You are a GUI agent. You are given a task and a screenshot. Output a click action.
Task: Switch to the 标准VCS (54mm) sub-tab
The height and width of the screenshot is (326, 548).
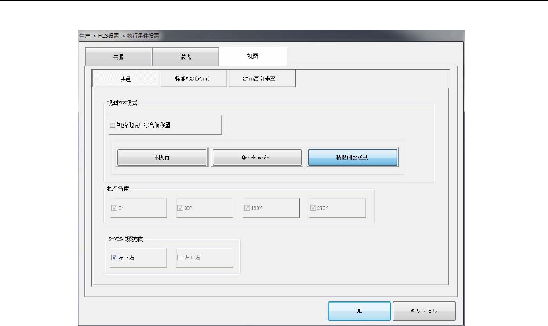coord(193,79)
